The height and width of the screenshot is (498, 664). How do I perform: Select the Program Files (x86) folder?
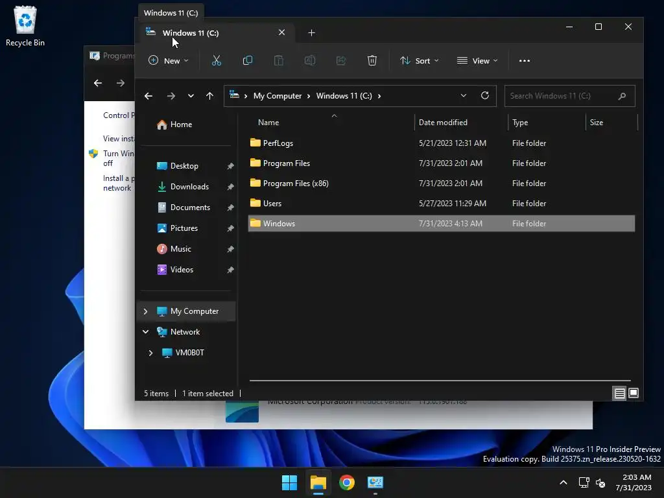(x=441, y=184)
